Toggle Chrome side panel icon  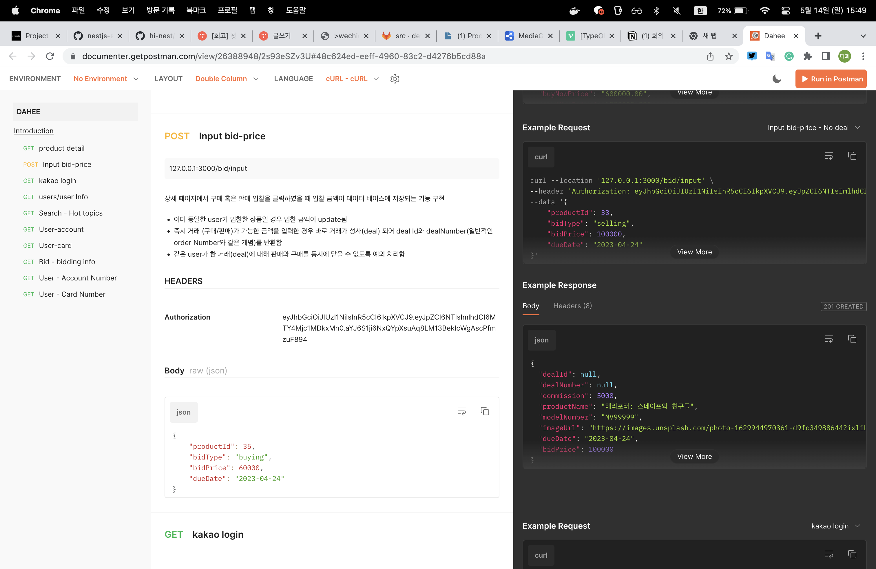pyautogui.click(x=826, y=56)
